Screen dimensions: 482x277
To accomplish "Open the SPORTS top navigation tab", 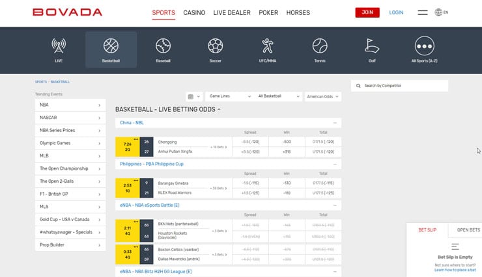I will [163, 13].
